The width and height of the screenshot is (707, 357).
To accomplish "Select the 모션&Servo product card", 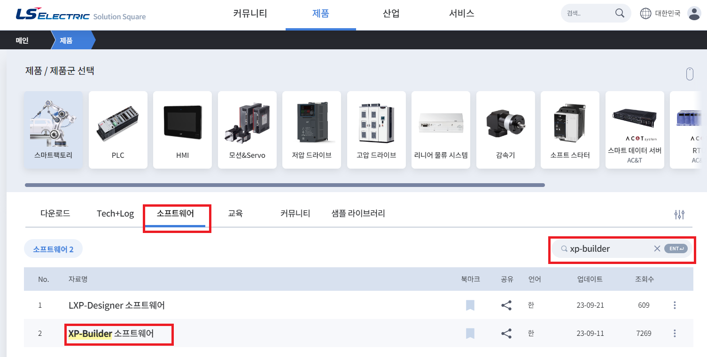I will tap(247, 130).
